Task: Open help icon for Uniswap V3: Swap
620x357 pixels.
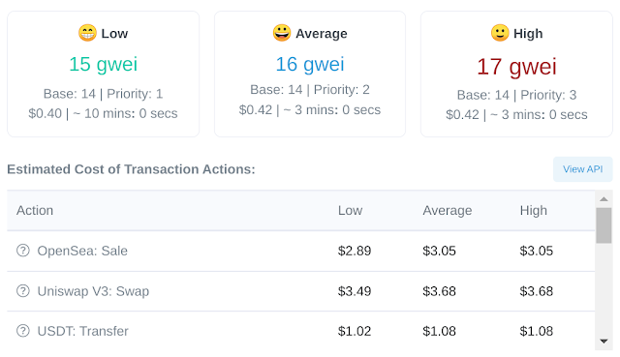Action: pyautogui.click(x=23, y=291)
